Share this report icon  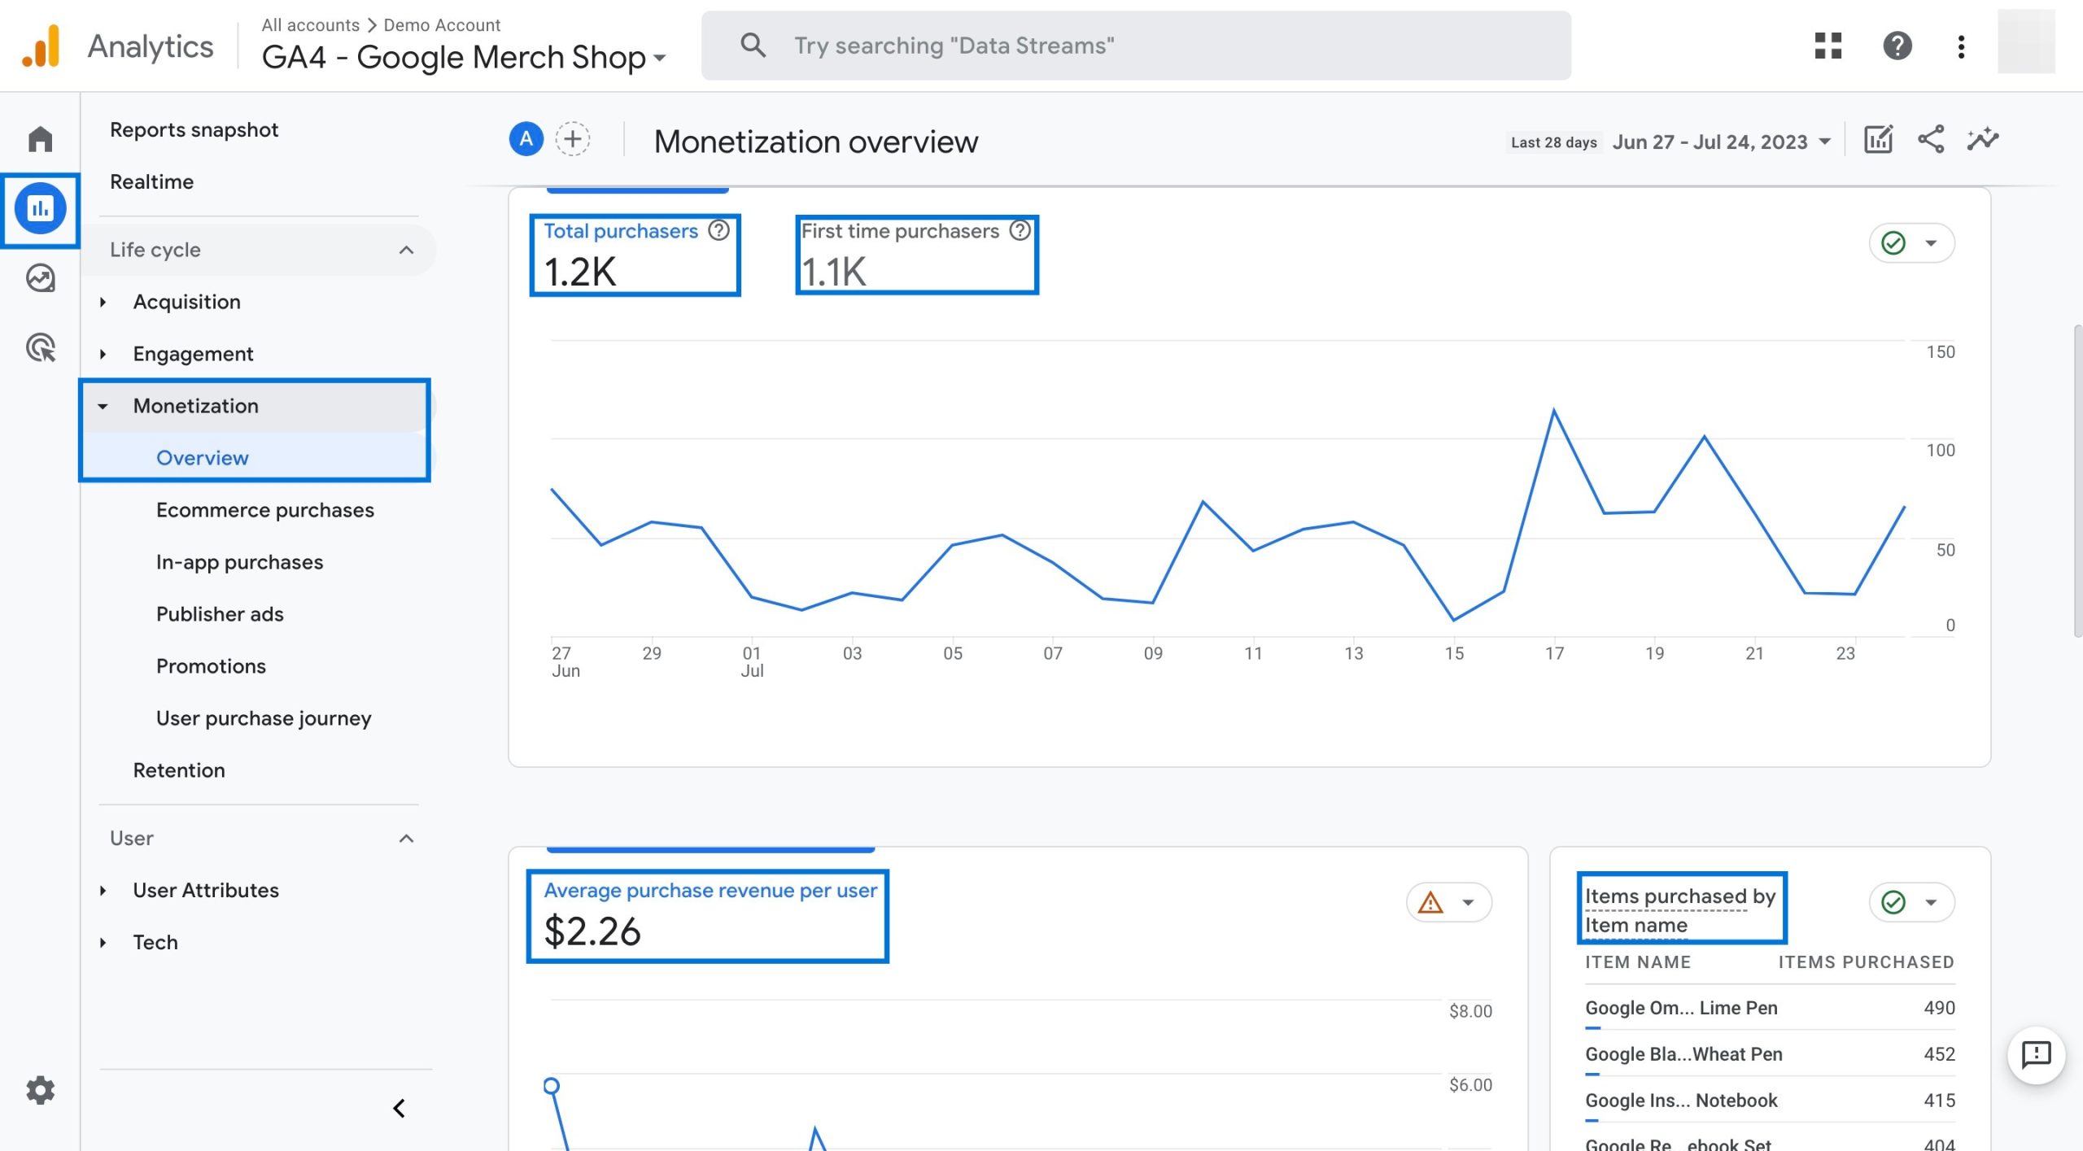point(1931,139)
